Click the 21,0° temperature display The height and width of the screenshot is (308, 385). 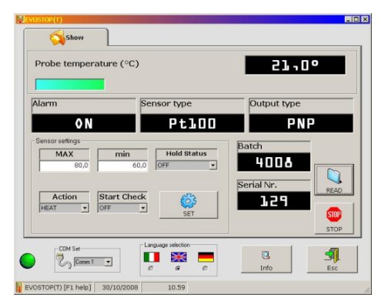click(295, 65)
